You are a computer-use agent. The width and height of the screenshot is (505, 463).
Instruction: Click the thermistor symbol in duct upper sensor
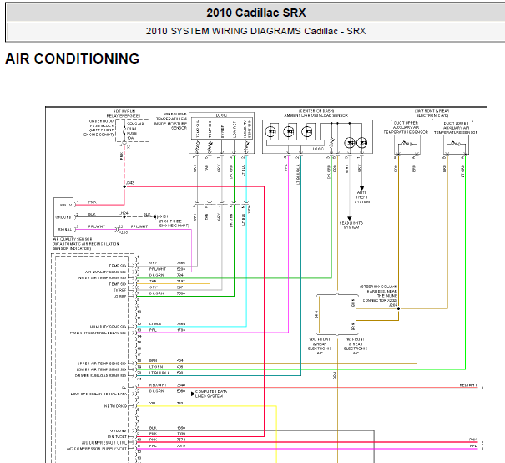pyautogui.click(x=407, y=144)
